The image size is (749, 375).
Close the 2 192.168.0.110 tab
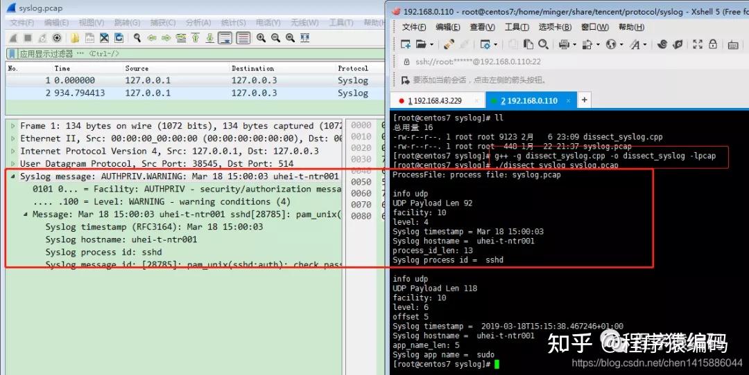coord(569,100)
